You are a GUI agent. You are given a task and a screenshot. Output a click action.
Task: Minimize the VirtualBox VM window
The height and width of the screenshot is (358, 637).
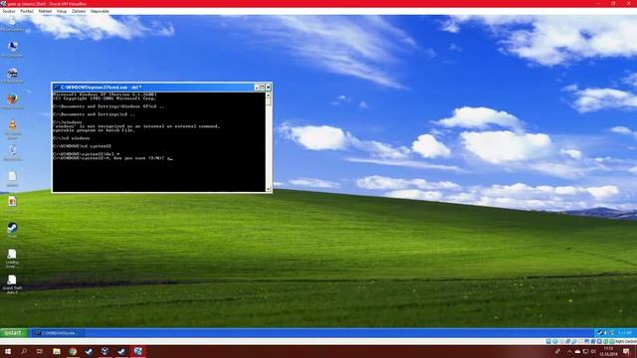coord(599,3)
